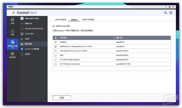Switch to the Qfinder discovery service tab
182x108 pixels.
click(88, 20)
